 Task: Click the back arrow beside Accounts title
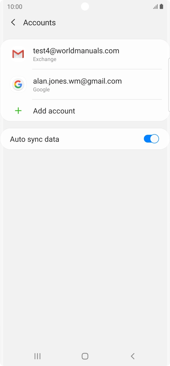click(x=13, y=22)
